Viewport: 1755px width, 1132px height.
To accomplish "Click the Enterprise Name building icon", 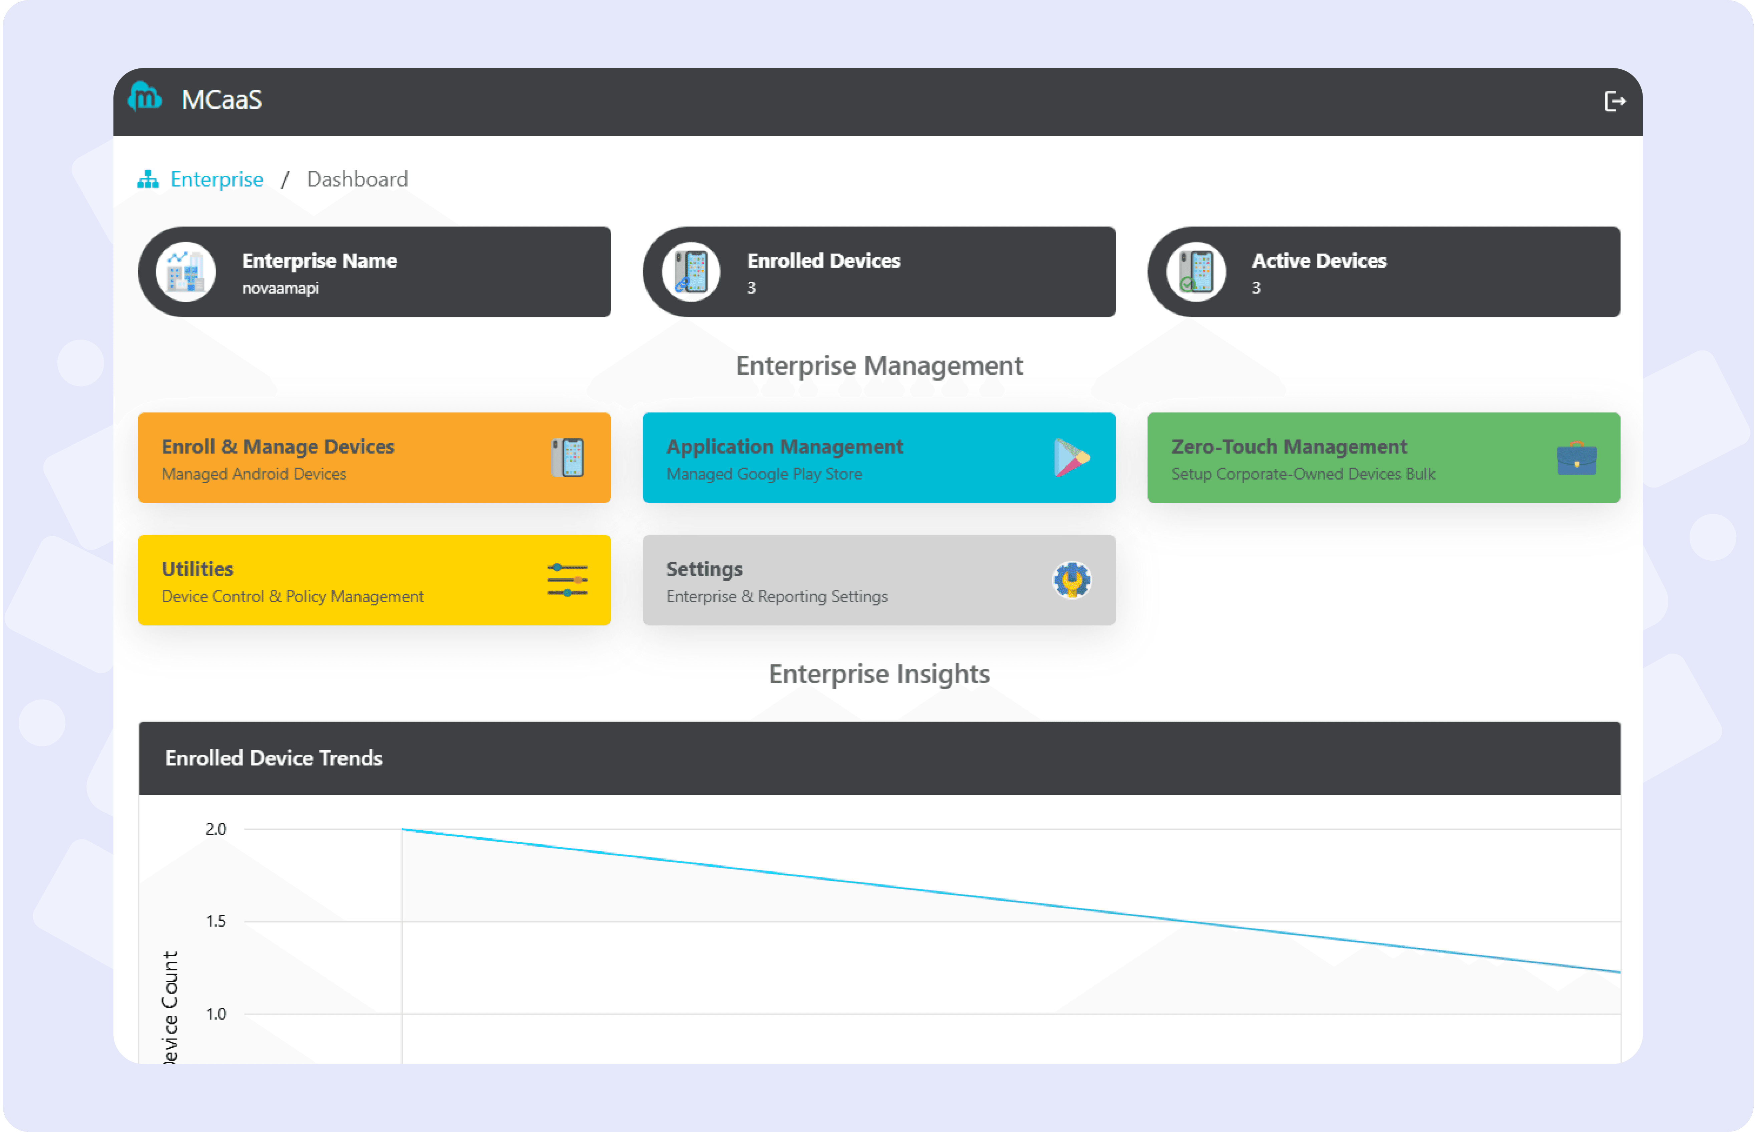I will (185, 272).
